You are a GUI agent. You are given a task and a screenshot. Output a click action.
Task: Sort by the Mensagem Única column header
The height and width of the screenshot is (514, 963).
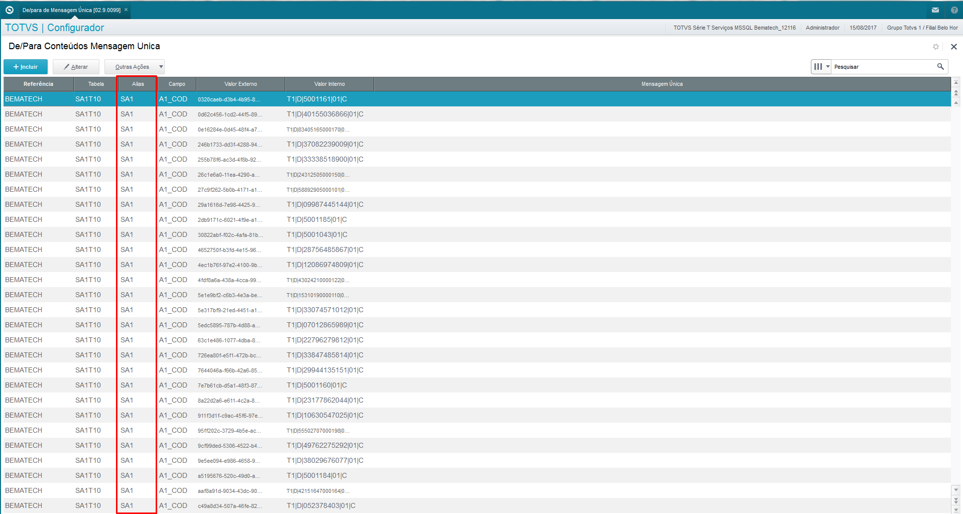coord(662,84)
